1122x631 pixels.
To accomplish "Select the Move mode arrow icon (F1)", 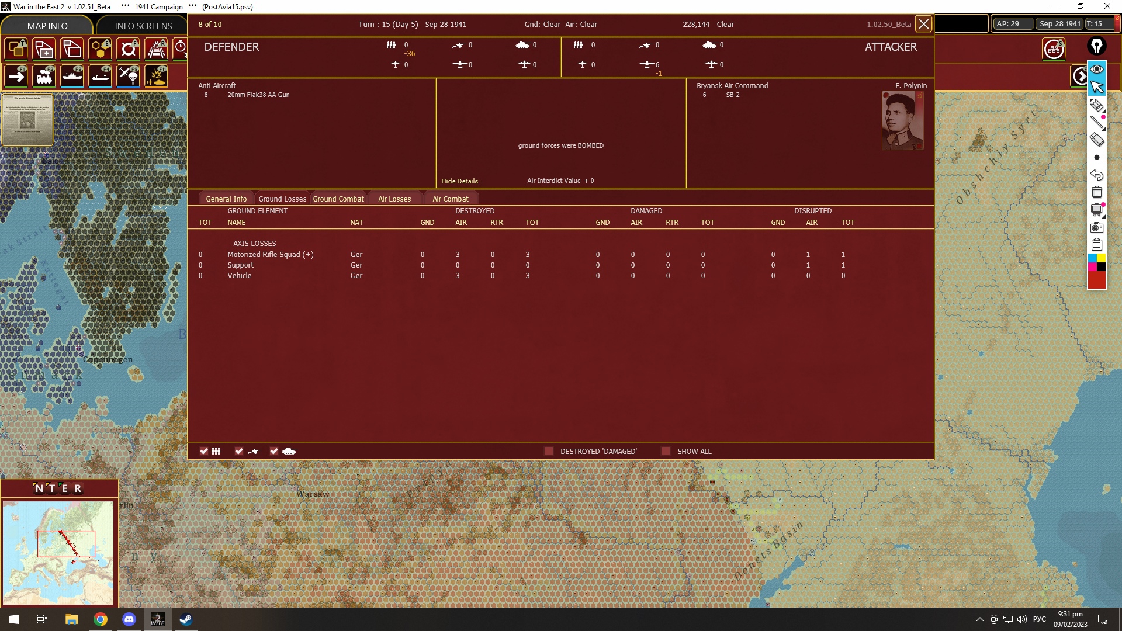I will click(16, 76).
